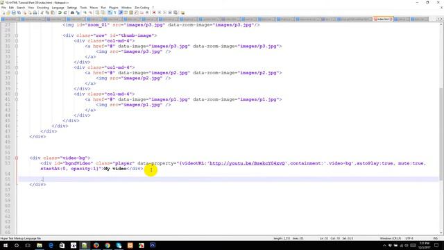Open the Edit menu
Image resolution: width=444 pixels, height=250 pixels.
coord(11,8)
